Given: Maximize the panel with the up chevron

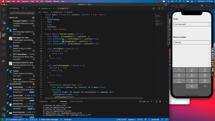Looking at the screenshot, I should (164, 102).
